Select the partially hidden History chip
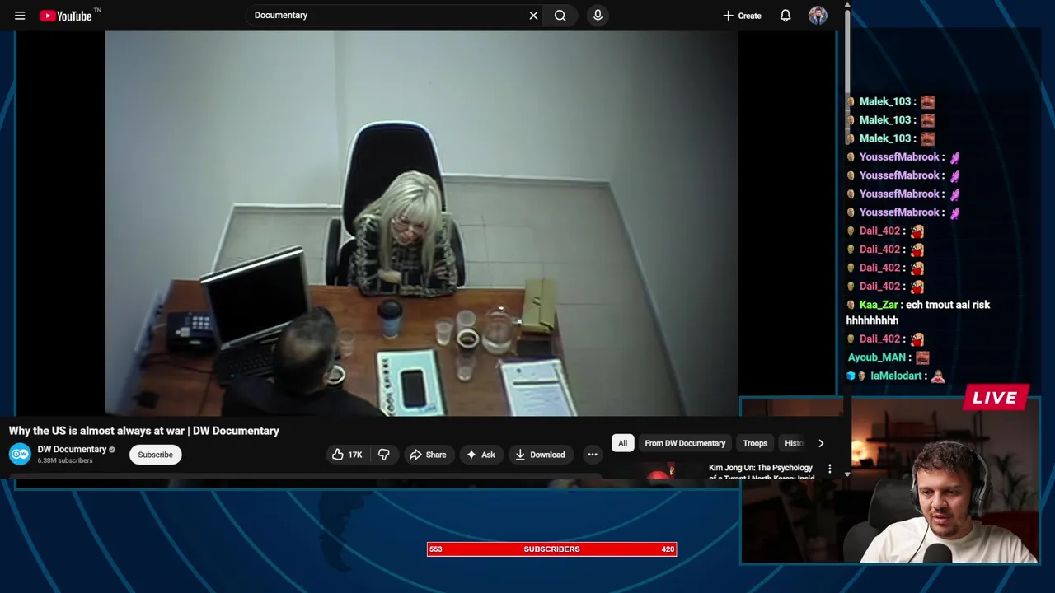This screenshot has height=593, width=1055. [793, 443]
